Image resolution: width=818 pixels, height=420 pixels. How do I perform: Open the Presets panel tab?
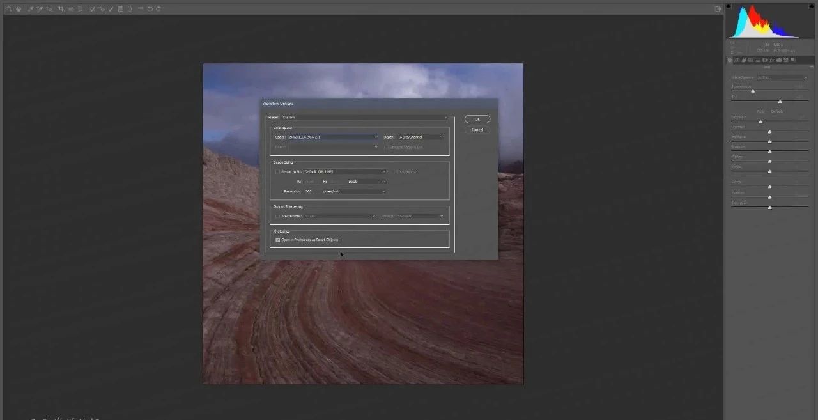coord(786,60)
